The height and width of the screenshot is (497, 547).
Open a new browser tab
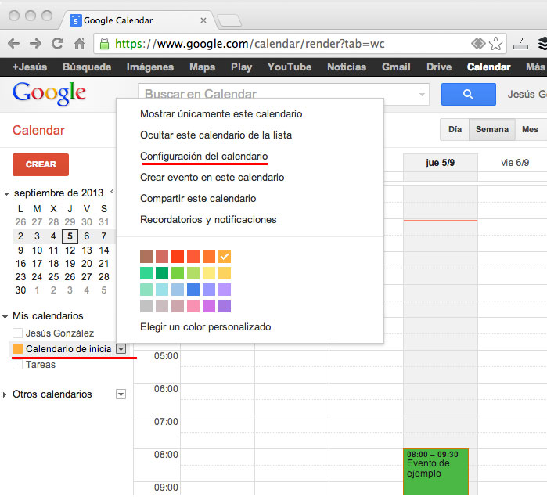tap(229, 20)
